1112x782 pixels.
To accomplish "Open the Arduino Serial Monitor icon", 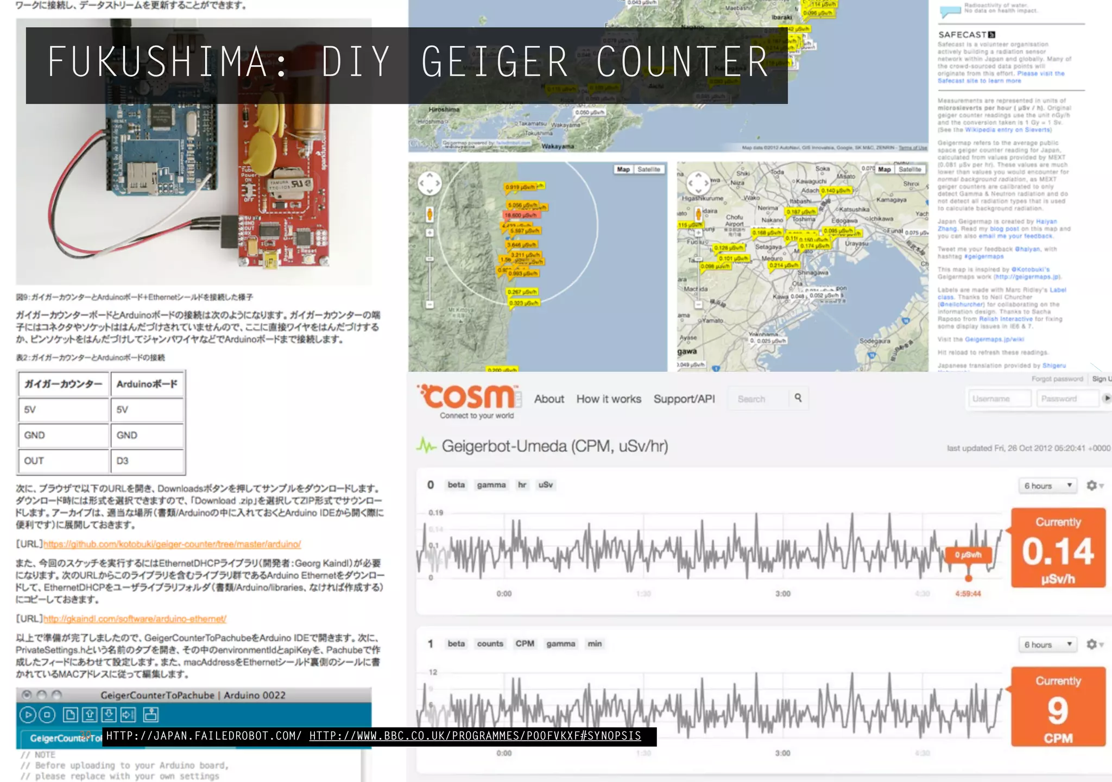I will click(150, 714).
